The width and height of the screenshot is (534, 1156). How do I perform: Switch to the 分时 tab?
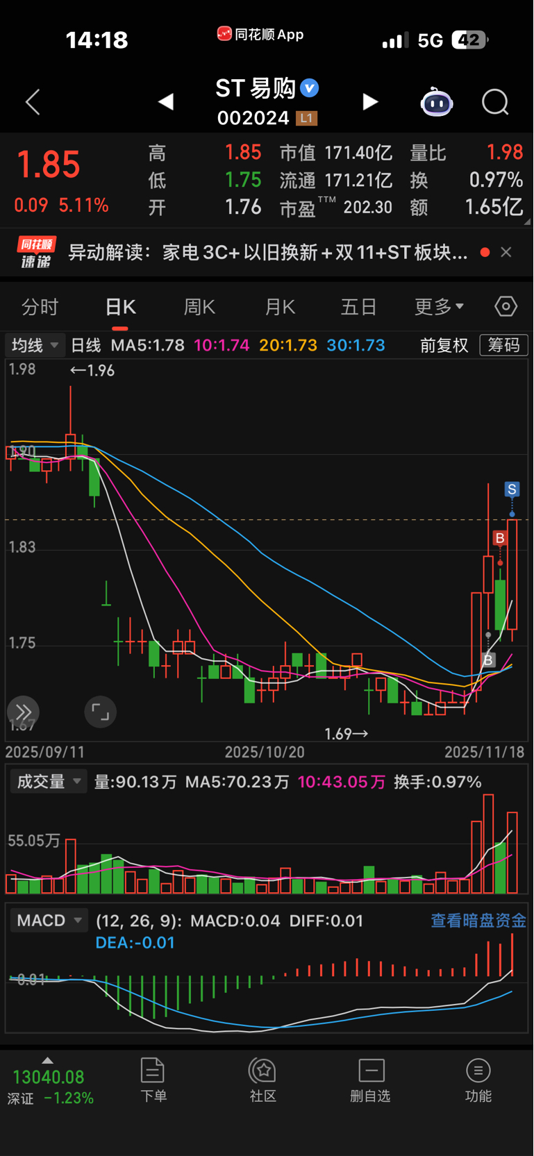[x=40, y=307]
